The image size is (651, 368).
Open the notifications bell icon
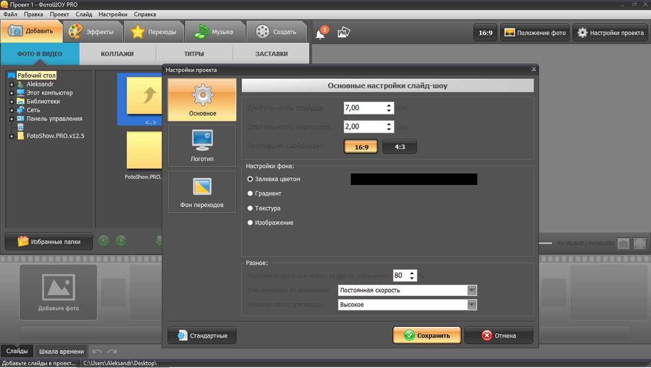[x=321, y=33]
